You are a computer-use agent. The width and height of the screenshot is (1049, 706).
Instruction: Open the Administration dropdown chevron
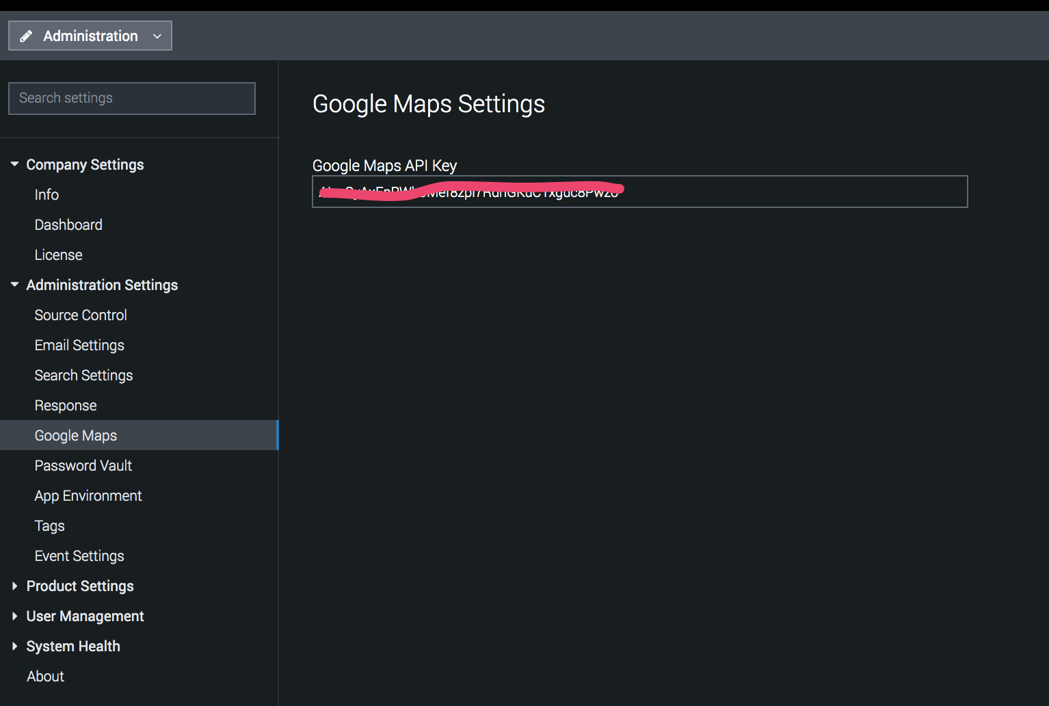157,36
